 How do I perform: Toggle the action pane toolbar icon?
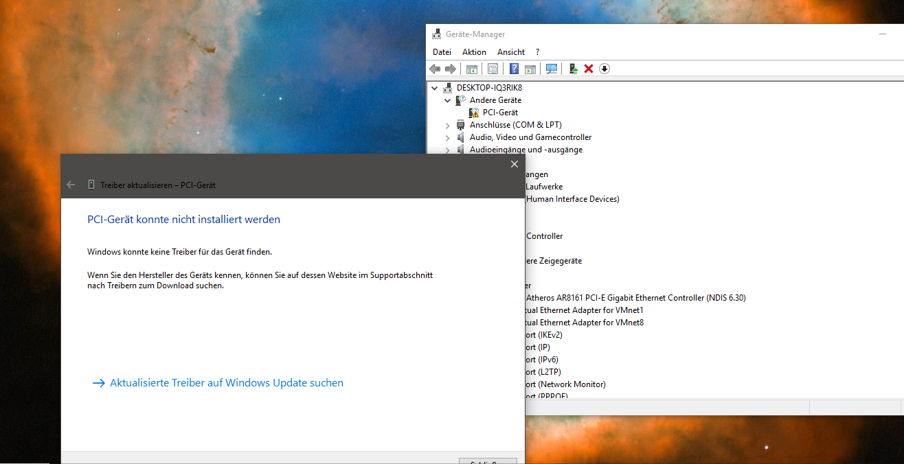[x=530, y=69]
